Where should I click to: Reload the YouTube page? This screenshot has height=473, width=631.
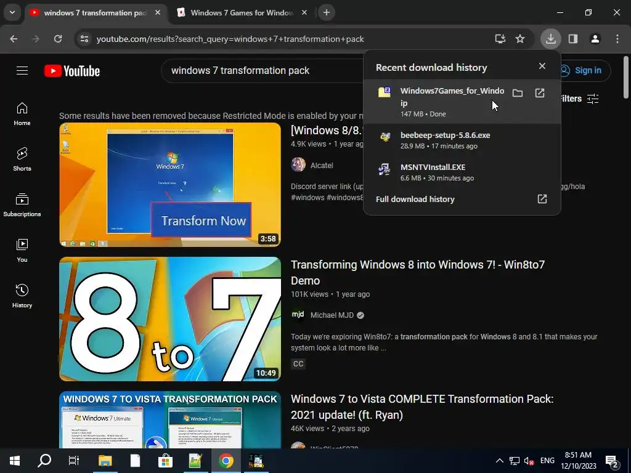pos(58,39)
